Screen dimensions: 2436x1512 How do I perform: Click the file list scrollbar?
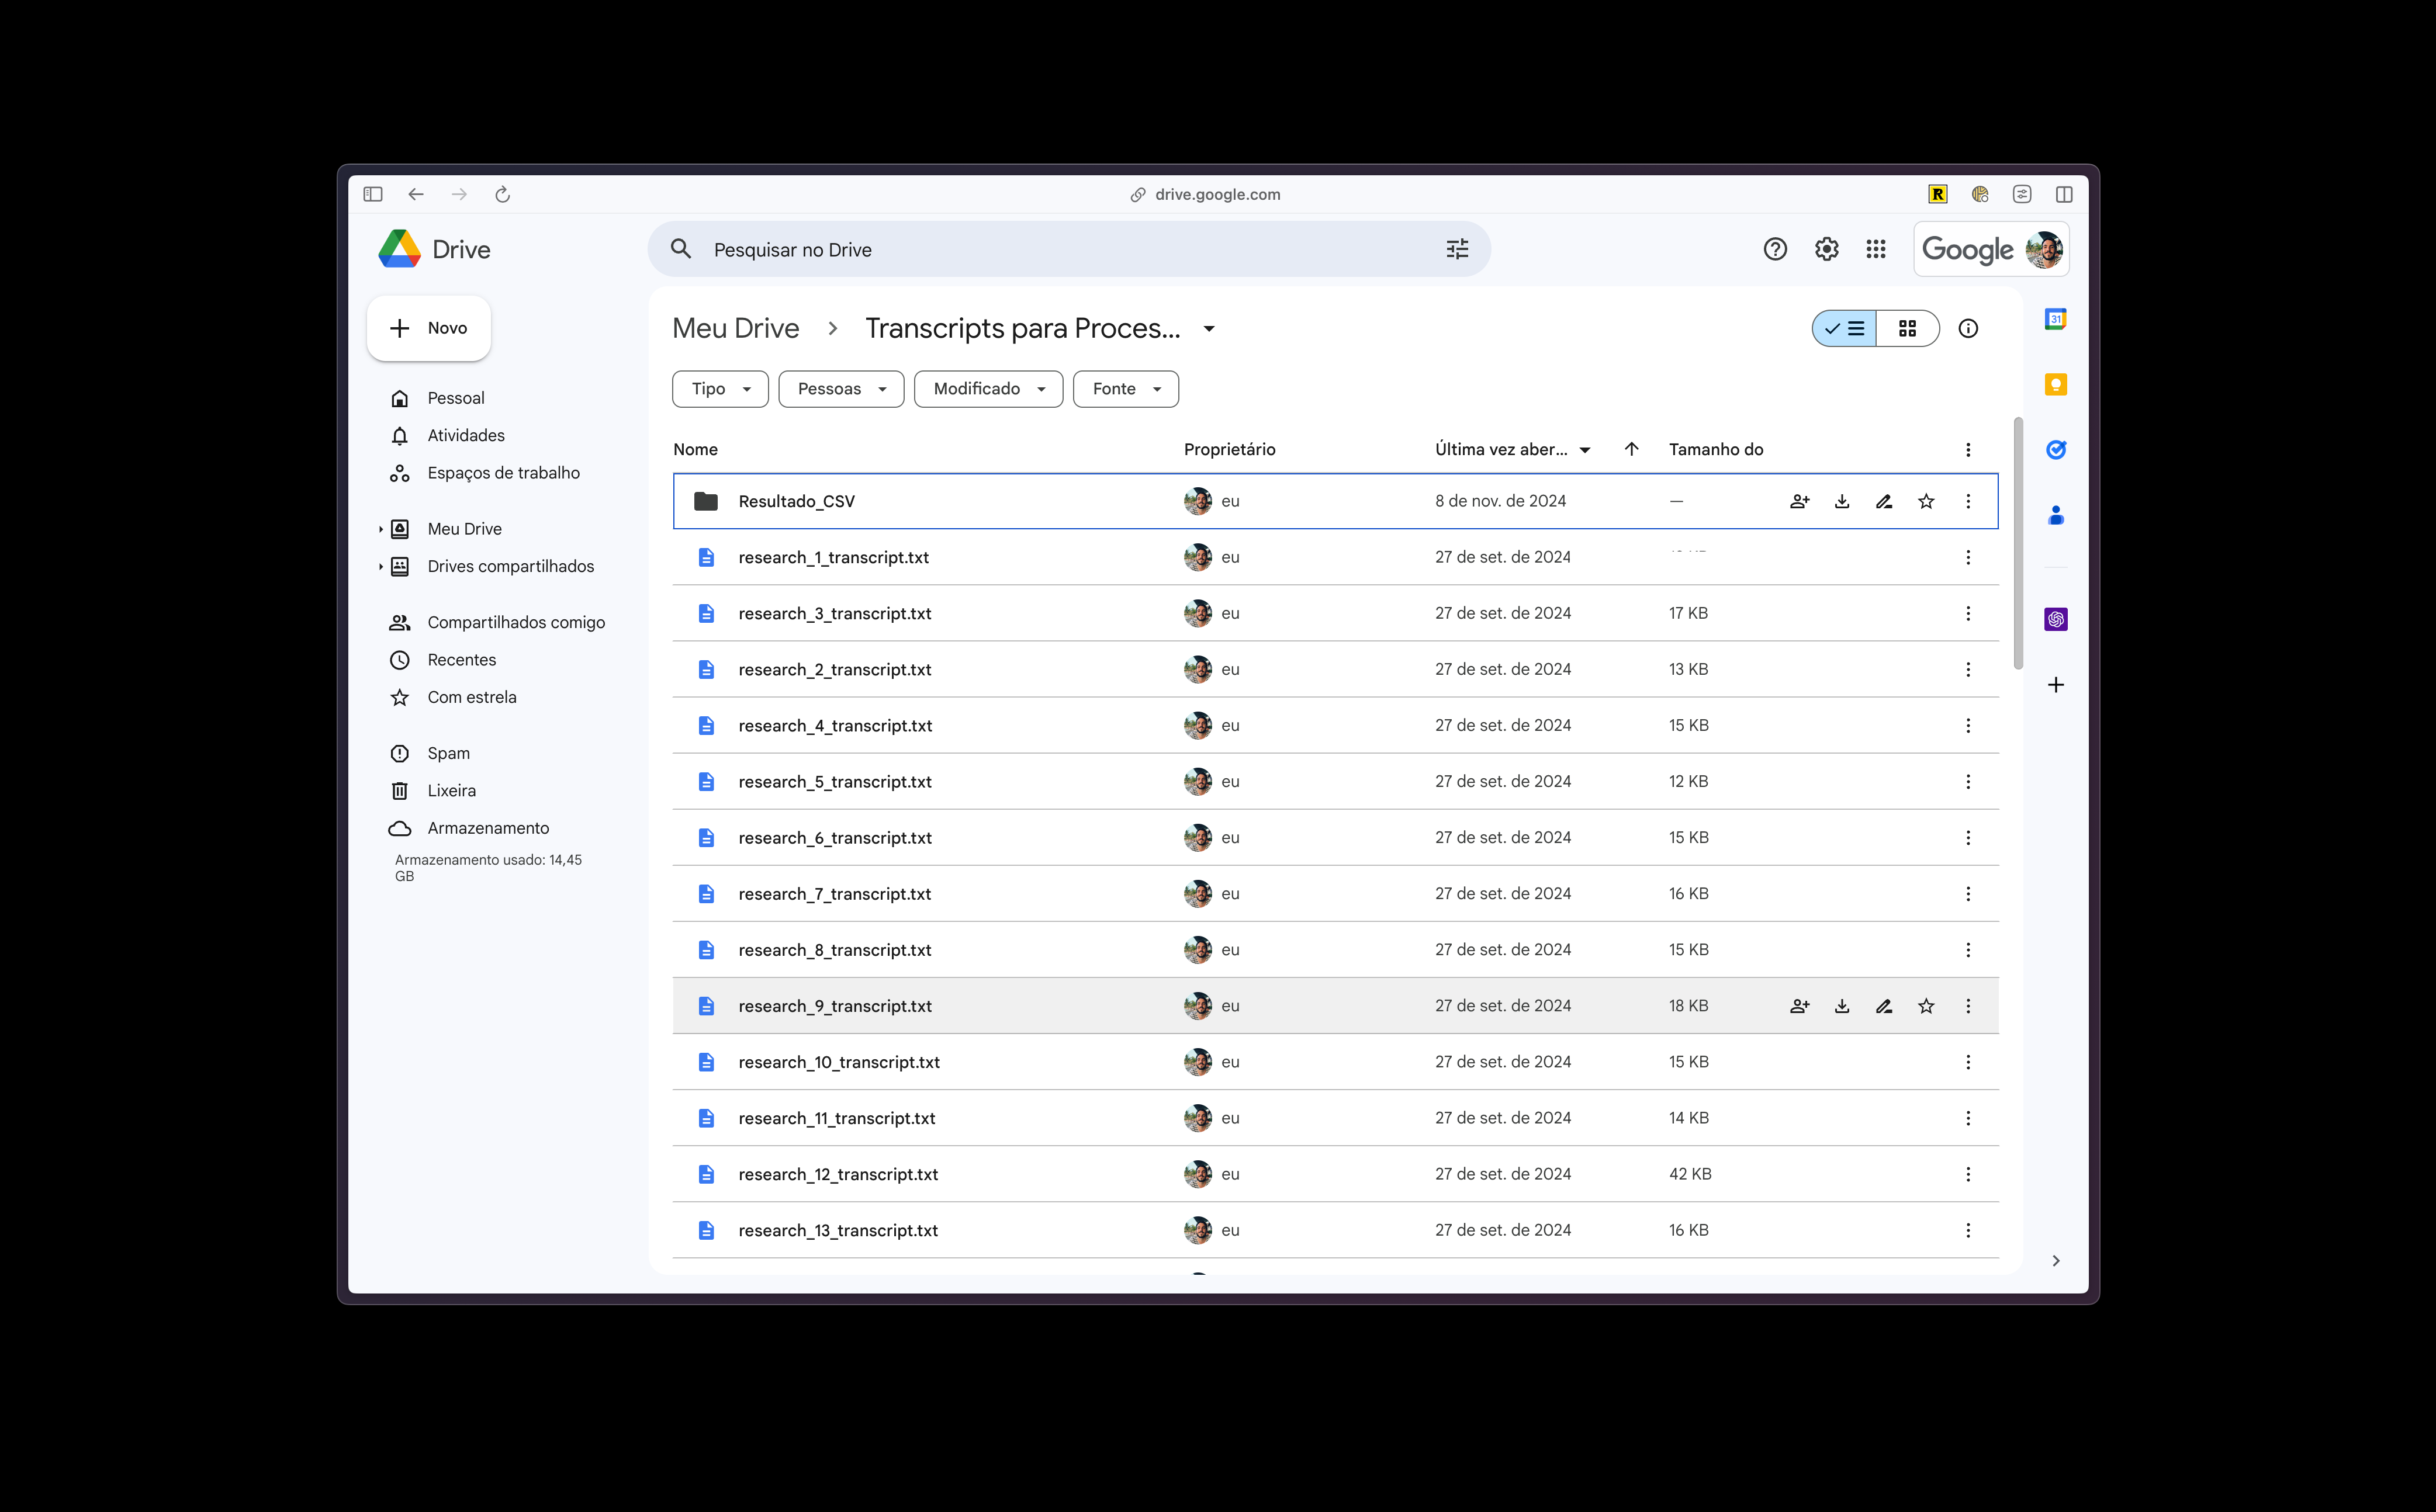2018,543
